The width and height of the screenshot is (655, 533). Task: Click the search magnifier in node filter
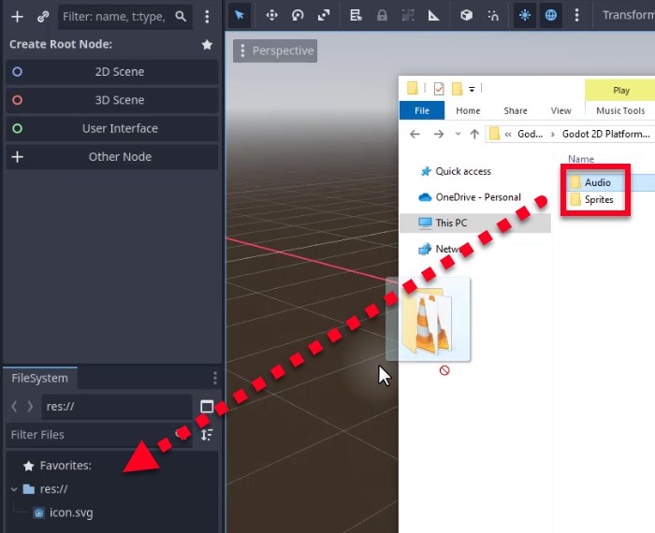[x=181, y=17]
